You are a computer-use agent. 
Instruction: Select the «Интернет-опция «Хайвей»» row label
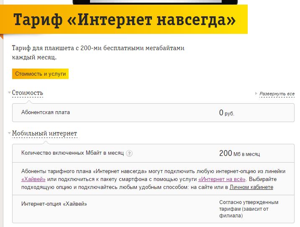click(x=54, y=204)
